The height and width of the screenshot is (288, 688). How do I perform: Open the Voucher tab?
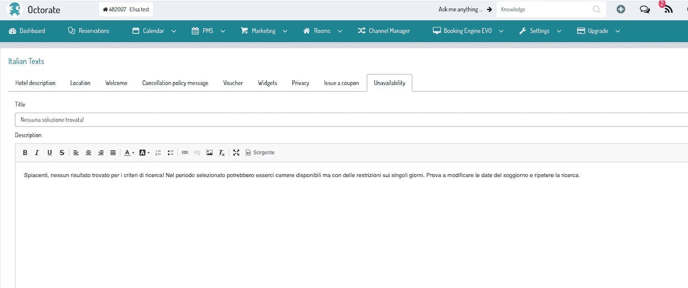pyautogui.click(x=233, y=83)
